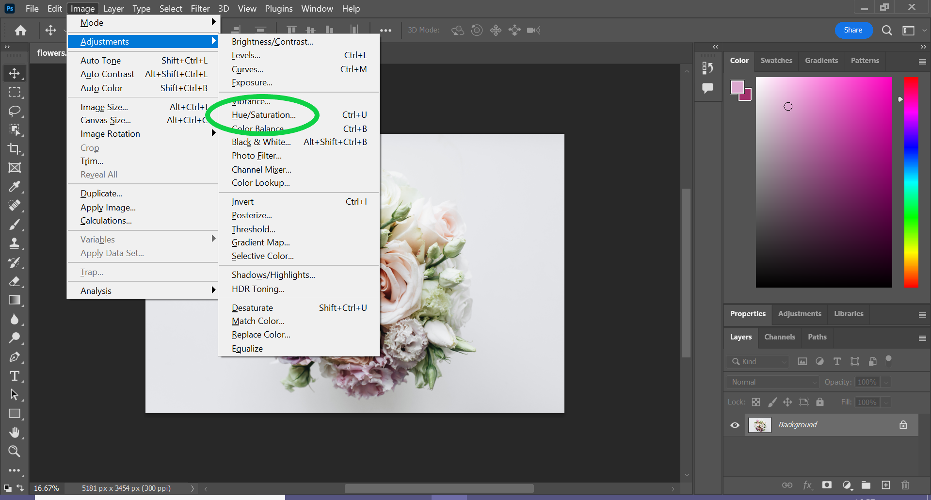Toggle pixel layer filter
931x500 pixels.
(x=803, y=361)
